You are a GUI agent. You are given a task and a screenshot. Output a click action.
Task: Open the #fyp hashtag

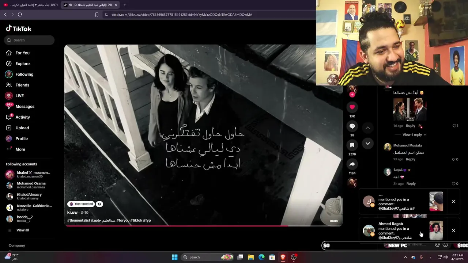coord(147,221)
